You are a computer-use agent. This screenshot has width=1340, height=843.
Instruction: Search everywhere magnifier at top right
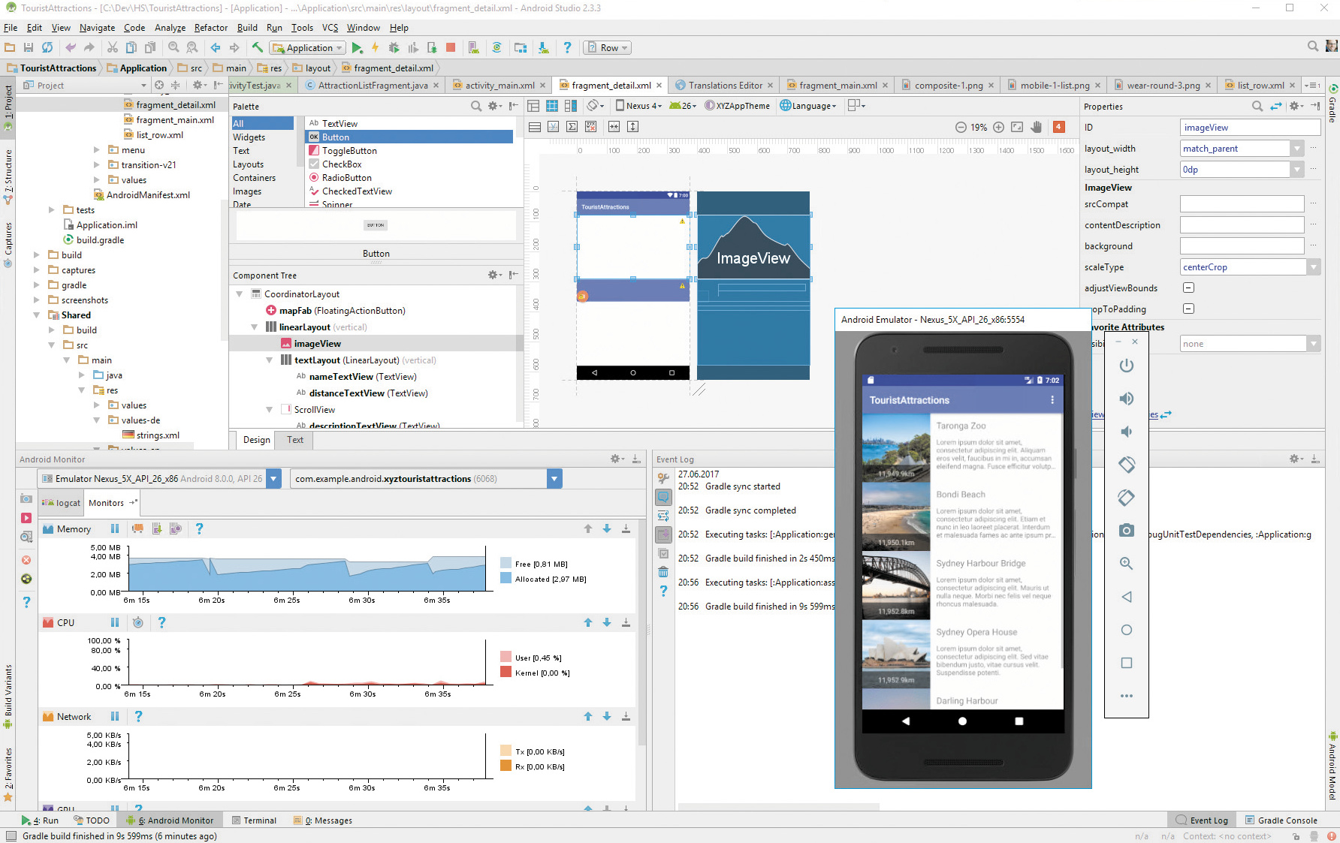tap(1313, 47)
